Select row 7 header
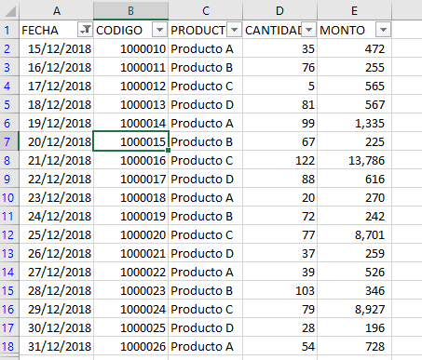 (x=9, y=141)
